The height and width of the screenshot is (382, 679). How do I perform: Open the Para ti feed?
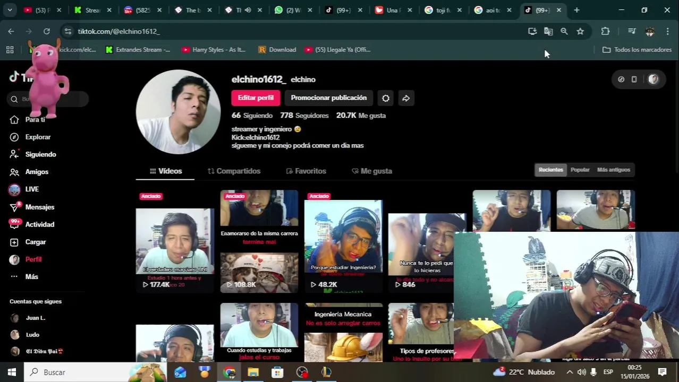[x=35, y=119]
